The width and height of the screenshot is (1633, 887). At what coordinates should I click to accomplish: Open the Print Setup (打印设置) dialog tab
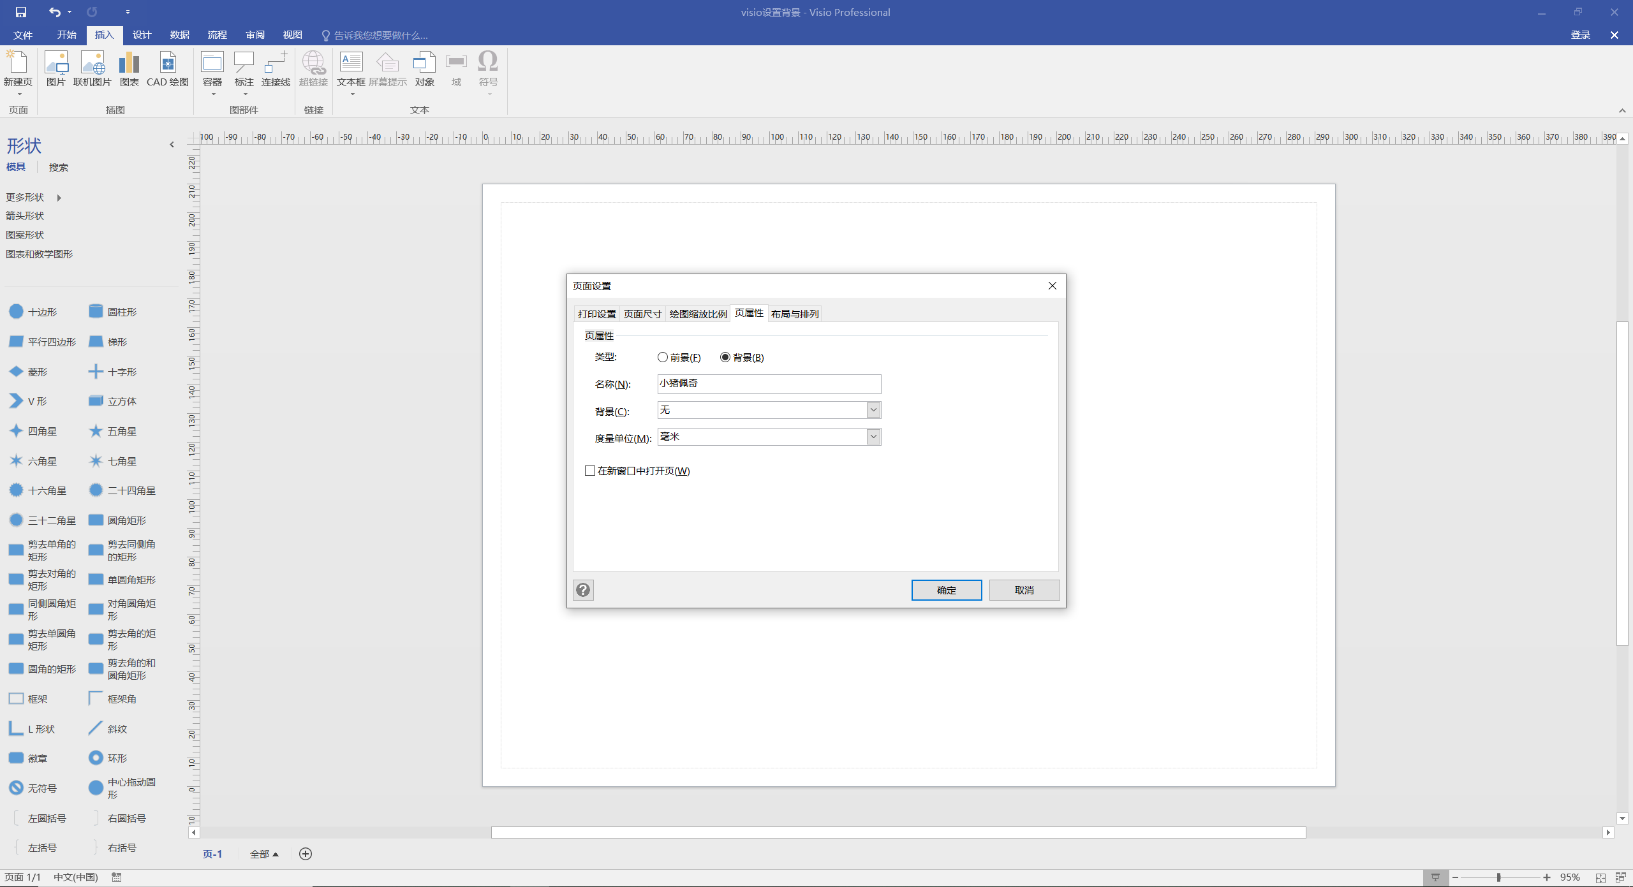596,314
